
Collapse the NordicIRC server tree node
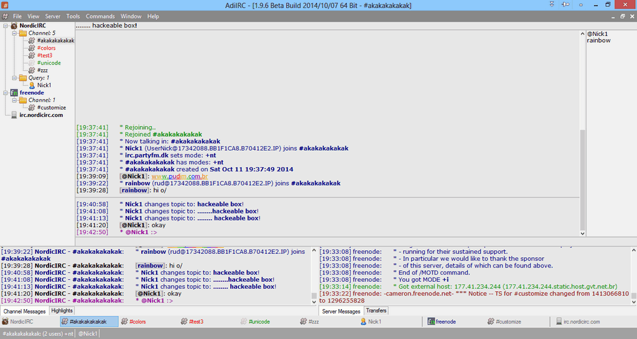[x=6, y=25]
